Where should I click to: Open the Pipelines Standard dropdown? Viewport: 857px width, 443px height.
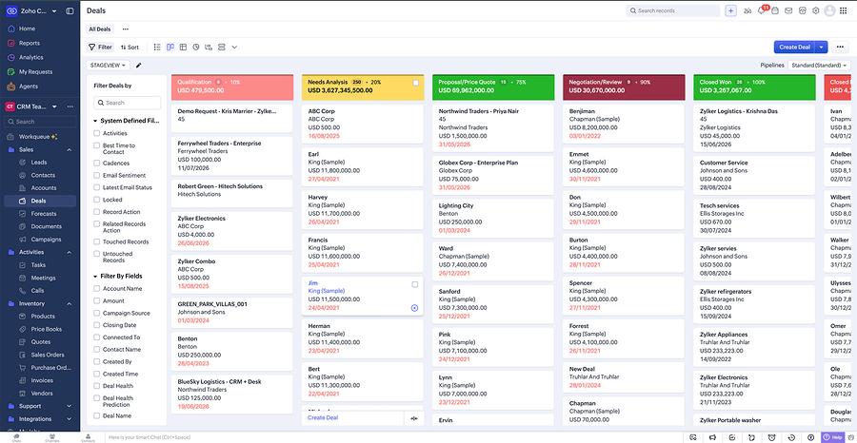(x=819, y=66)
